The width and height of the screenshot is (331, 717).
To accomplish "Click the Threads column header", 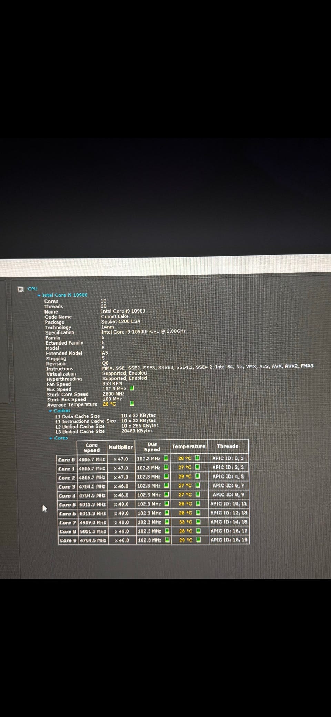I will (228, 446).
